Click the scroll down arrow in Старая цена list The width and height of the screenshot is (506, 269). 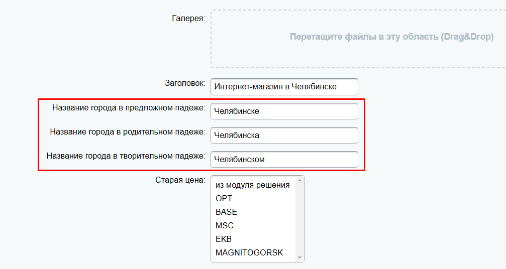tap(299, 257)
